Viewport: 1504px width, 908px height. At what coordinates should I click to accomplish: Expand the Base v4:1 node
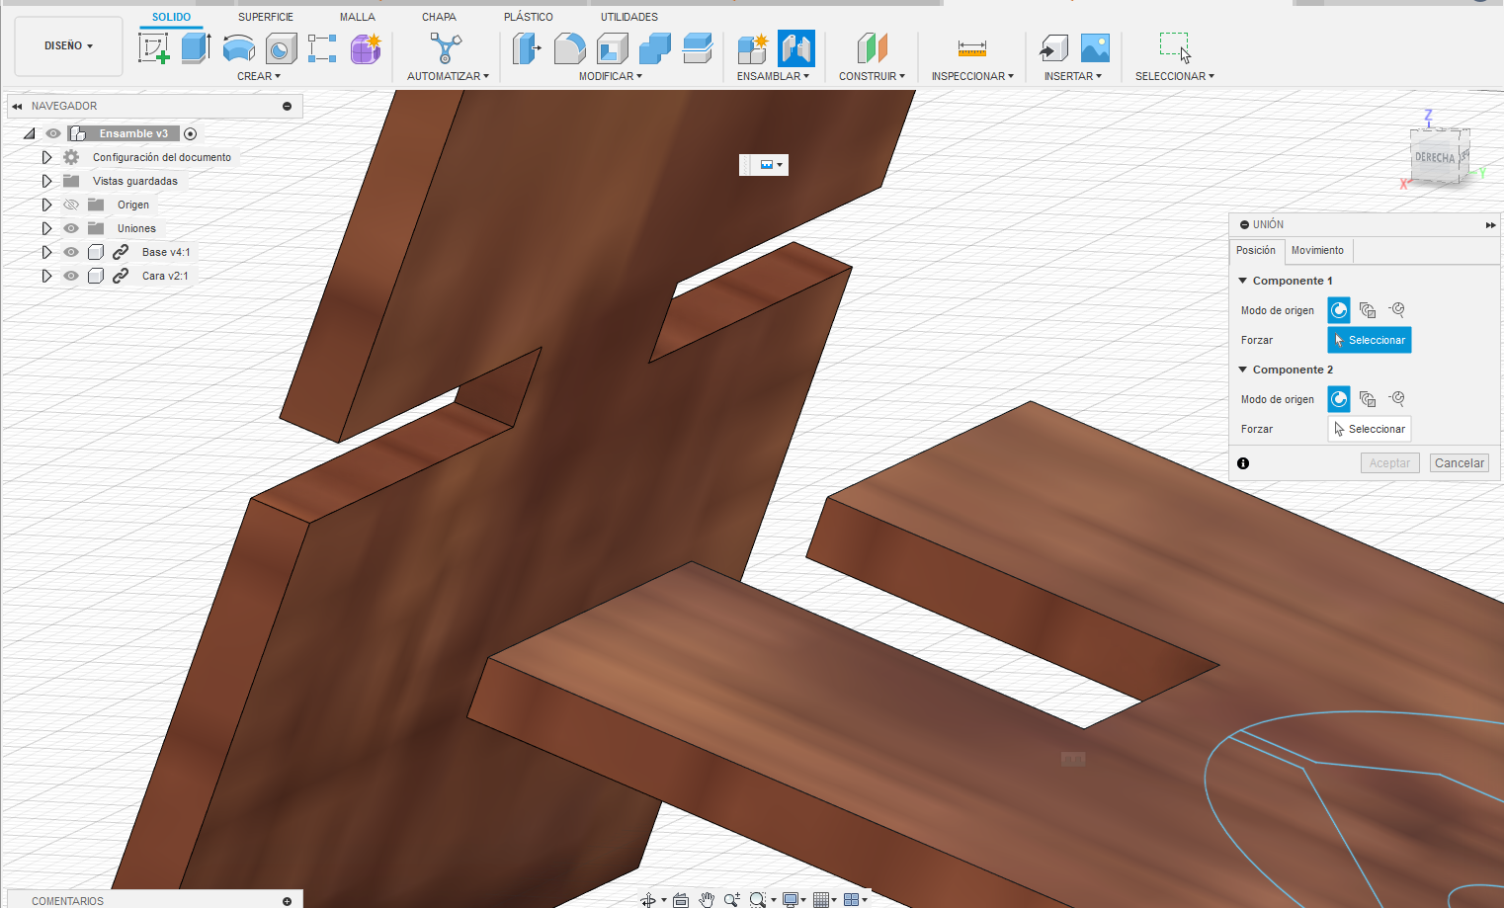pos(46,252)
